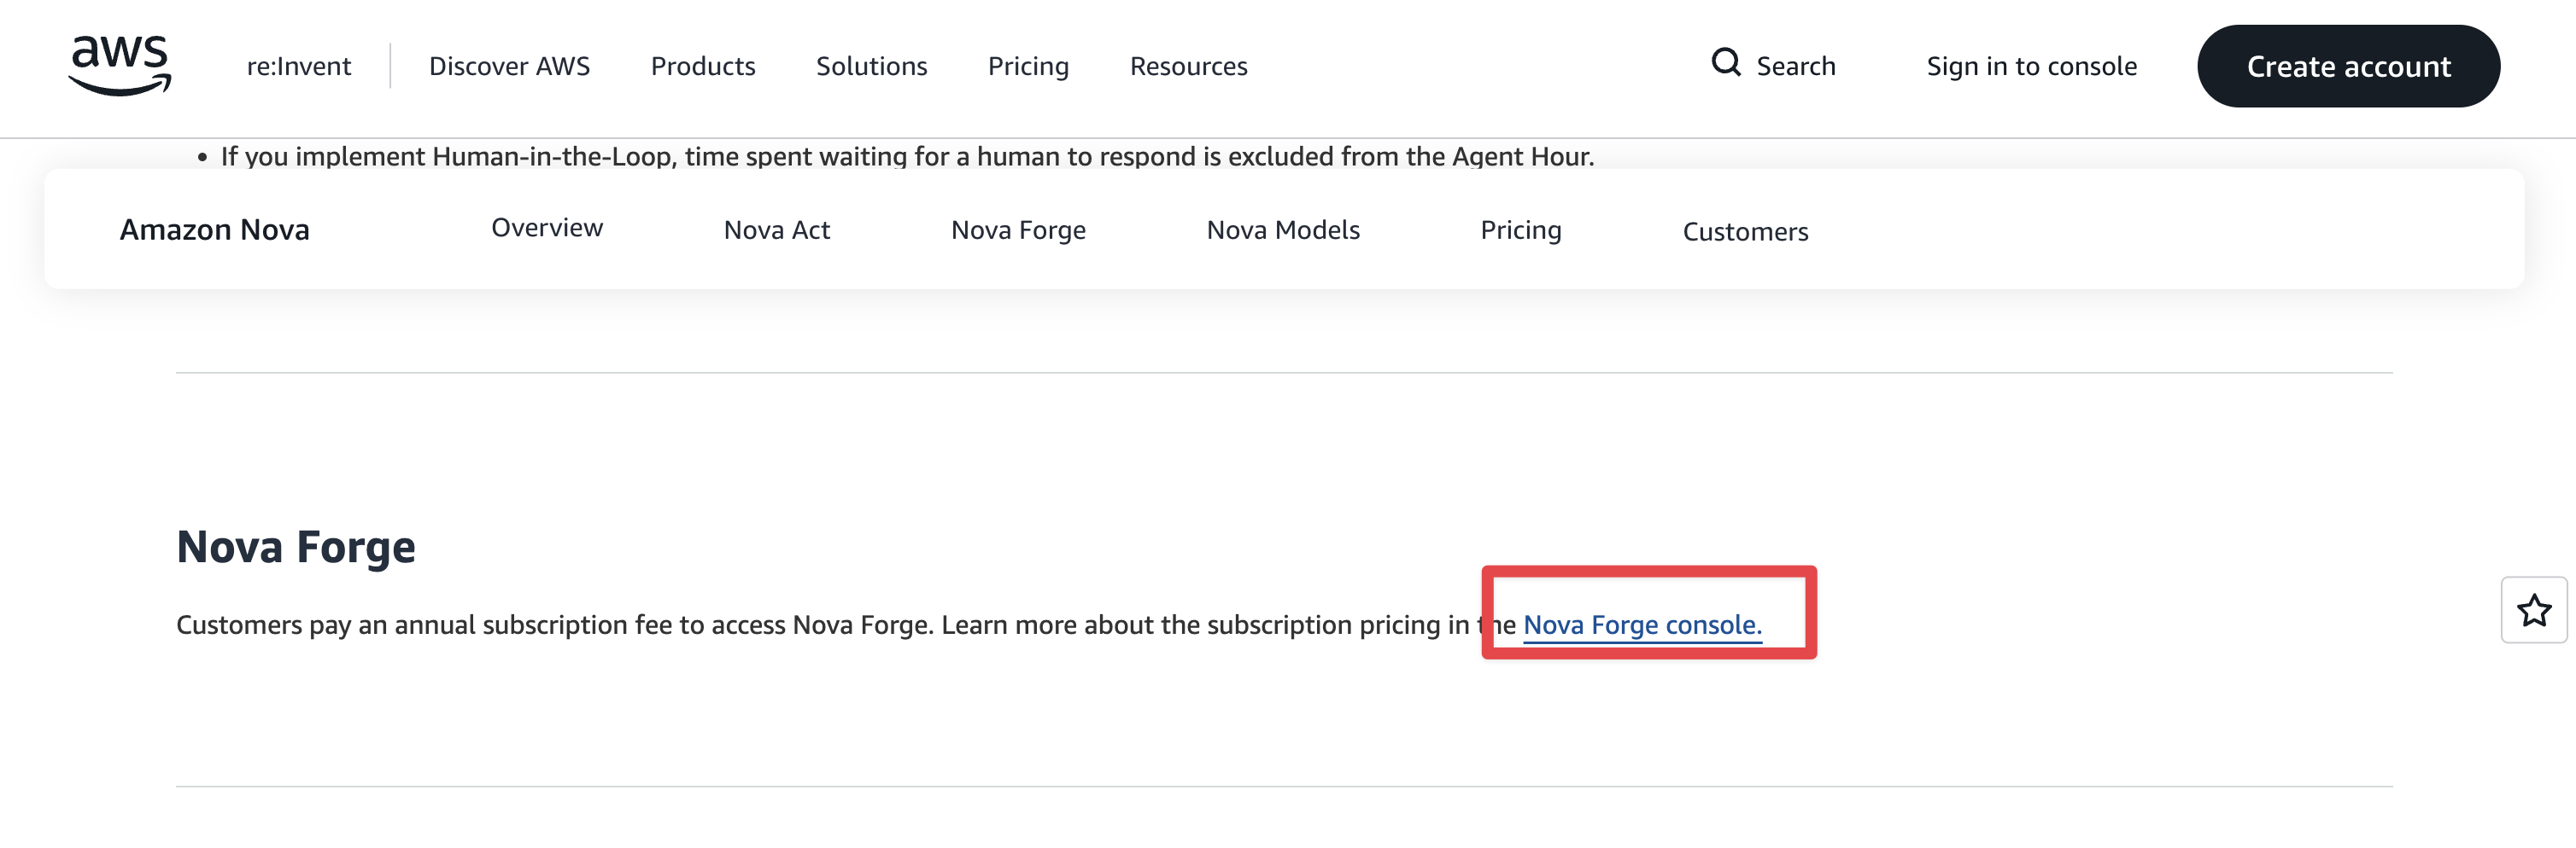Click the search magnifying glass icon
The height and width of the screenshot is (848, 2576).
(x=1725, y=63)
